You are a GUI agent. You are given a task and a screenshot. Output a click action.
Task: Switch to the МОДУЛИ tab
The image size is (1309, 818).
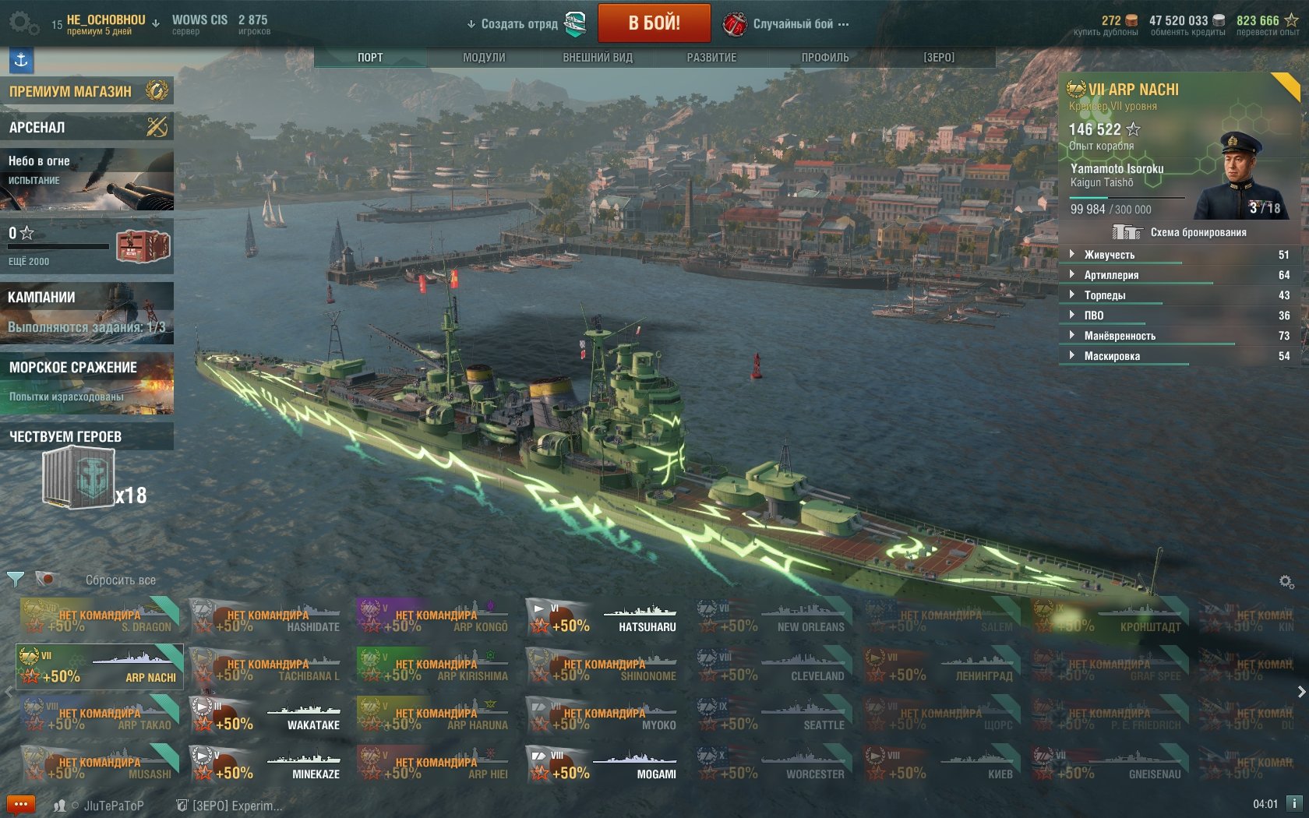coord(484,58)
